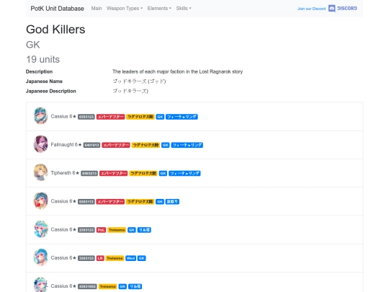389x292 pixels.
Task: Click yellow ラグナロク大陸 badge in Tiphereth's row
Action: 143,173
